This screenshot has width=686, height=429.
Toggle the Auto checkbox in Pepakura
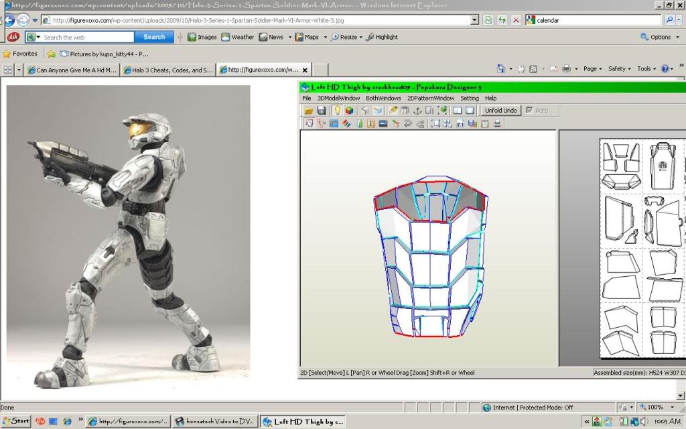(x=529, y=110)
